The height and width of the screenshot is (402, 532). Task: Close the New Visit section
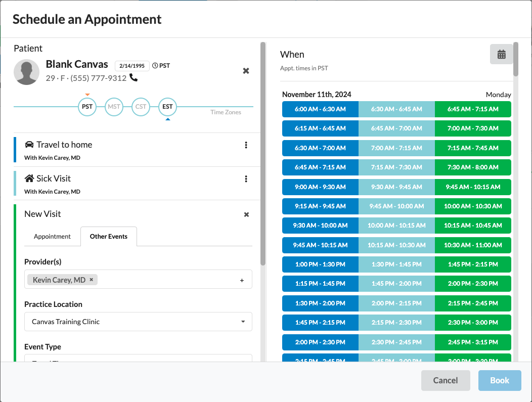(246, 214)
